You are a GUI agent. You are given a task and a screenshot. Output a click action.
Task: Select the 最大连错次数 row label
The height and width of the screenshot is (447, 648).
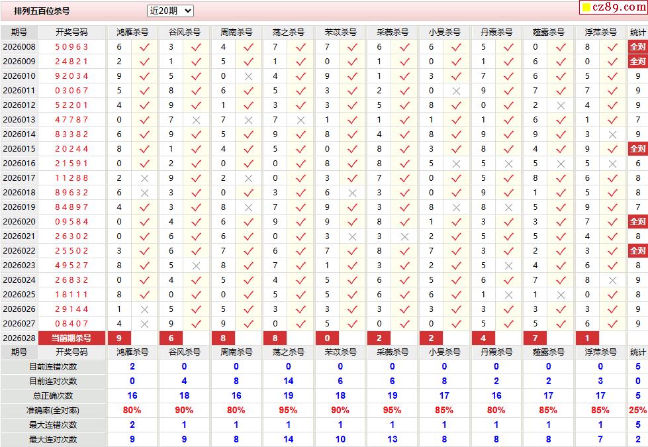pyautogui.click(x=53, y=425)
